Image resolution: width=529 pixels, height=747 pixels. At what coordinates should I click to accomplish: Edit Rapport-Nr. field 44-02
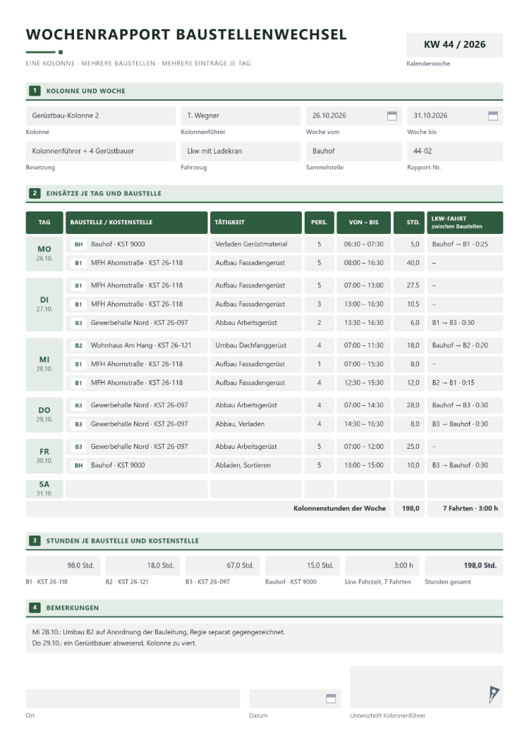(454, 151)
